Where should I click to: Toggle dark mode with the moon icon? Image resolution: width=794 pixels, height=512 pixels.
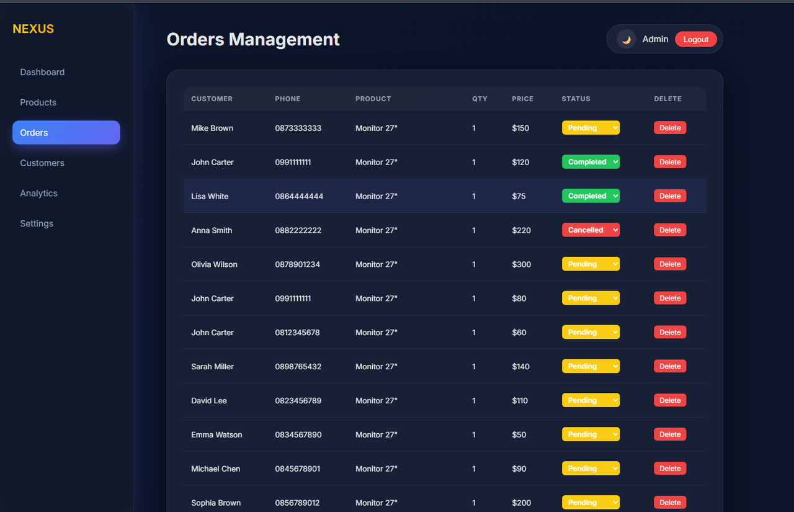[627, 39]
